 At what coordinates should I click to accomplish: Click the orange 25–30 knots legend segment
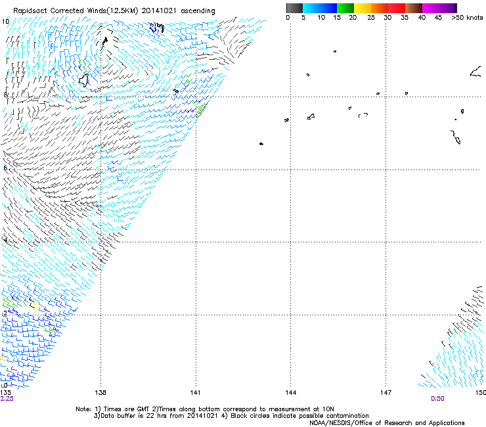pos(380,8)
